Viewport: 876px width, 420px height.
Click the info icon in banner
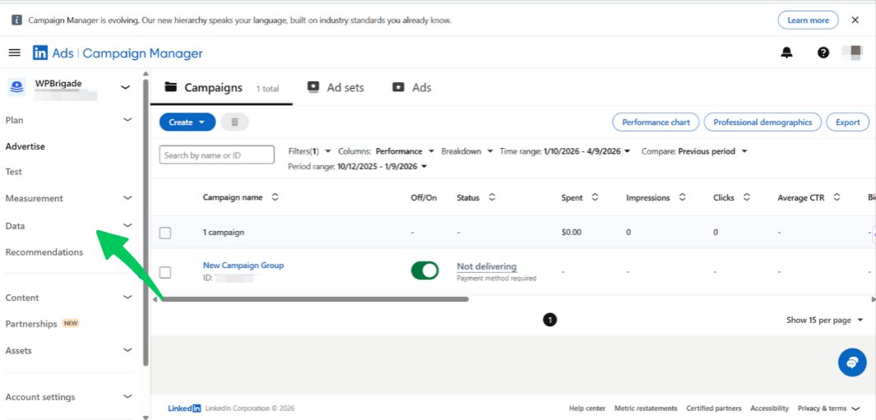16,20
